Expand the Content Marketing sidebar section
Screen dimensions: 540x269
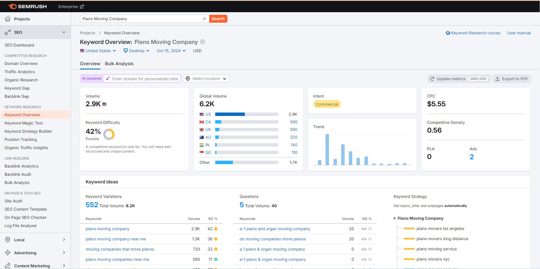coord(64,266)
